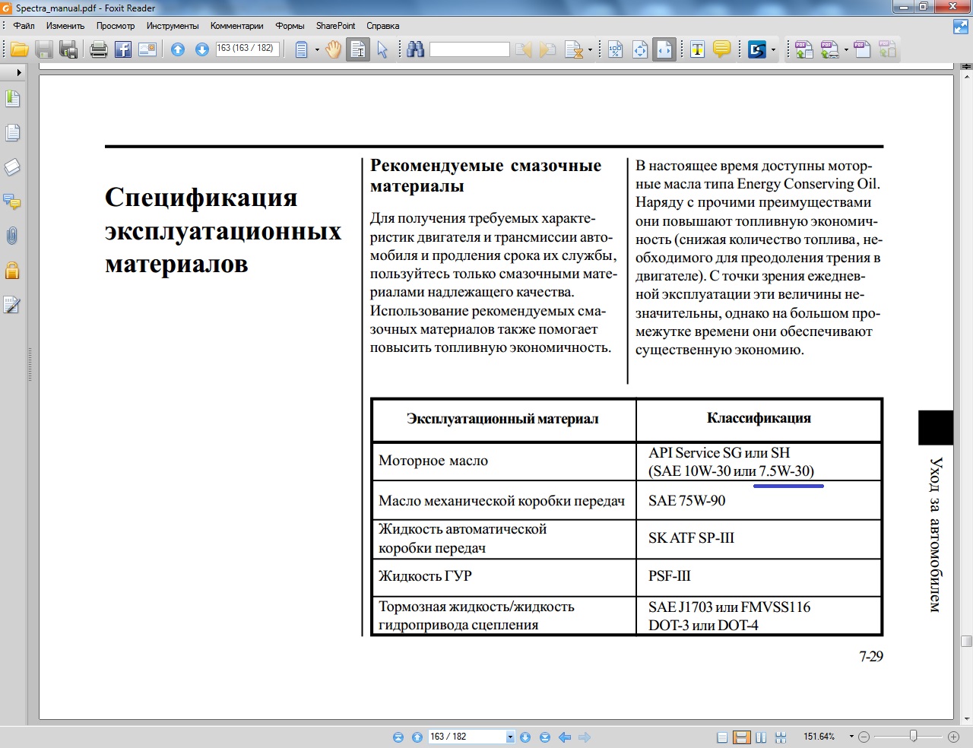The height and width of the screenshot is (748, 973).
Task: Click the Find Next icon
Action: [x=547, y=50]
